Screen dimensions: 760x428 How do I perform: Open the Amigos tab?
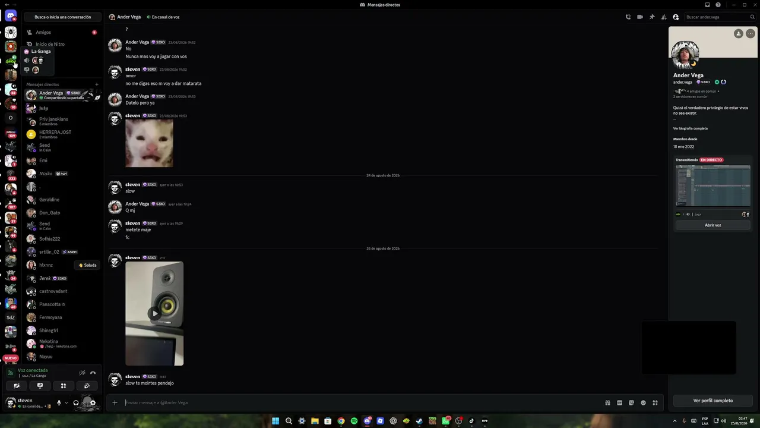coord(62,32)
